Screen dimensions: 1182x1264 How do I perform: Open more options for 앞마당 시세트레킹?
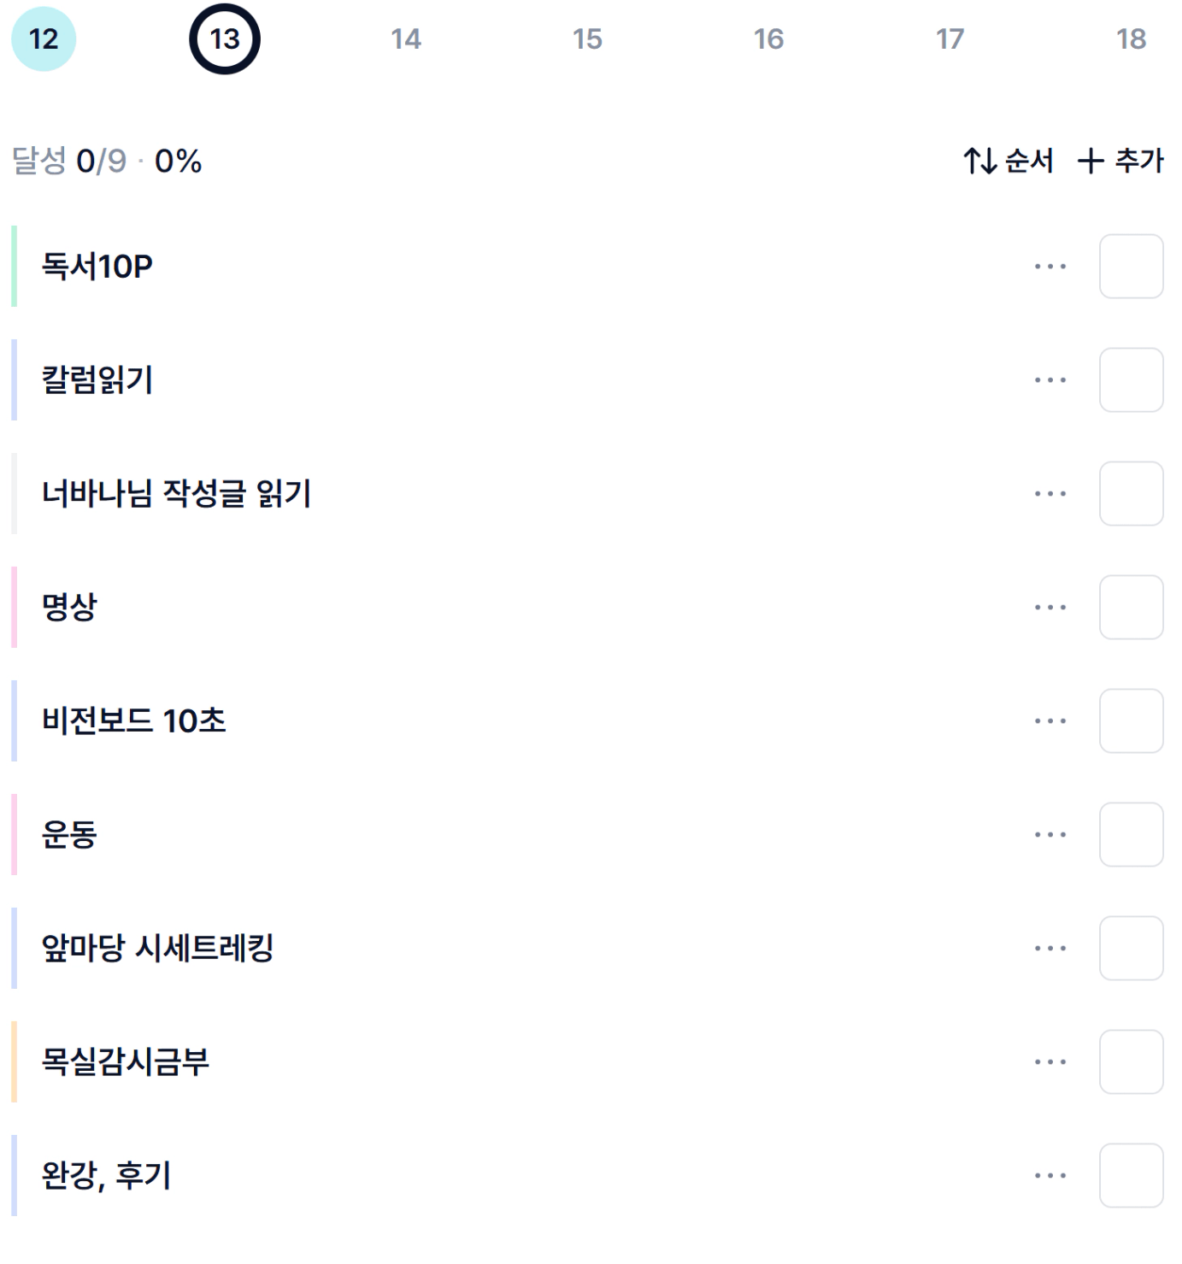(1050, 949)
